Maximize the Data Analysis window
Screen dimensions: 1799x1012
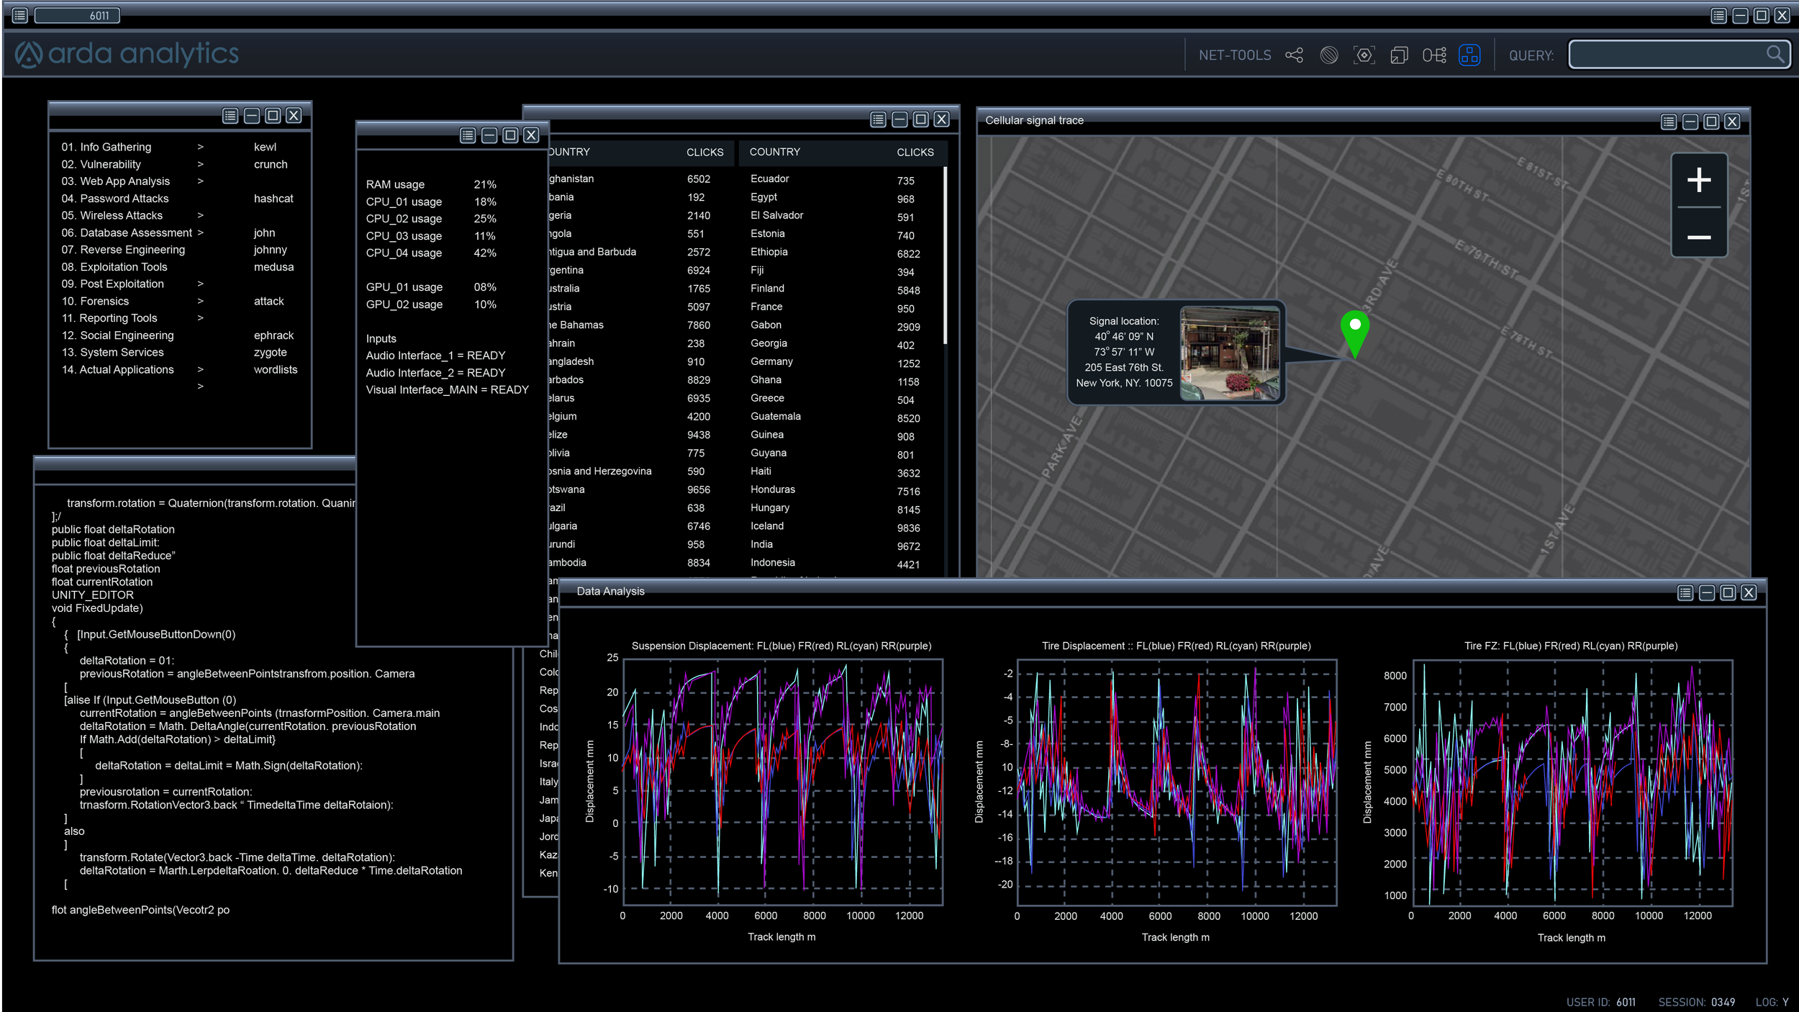coord(1728,592)
